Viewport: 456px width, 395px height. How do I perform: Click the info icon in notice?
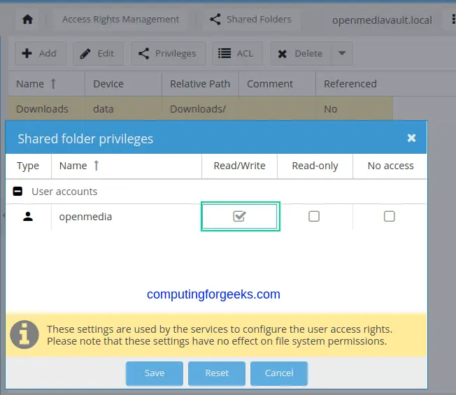point(24,335)
